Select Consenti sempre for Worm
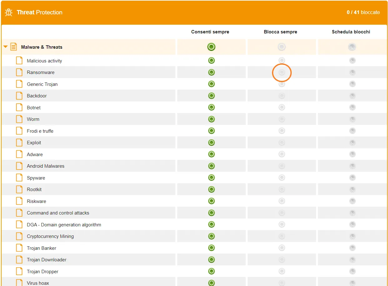This screenshot has width=388, height=286. click(211, 119)
